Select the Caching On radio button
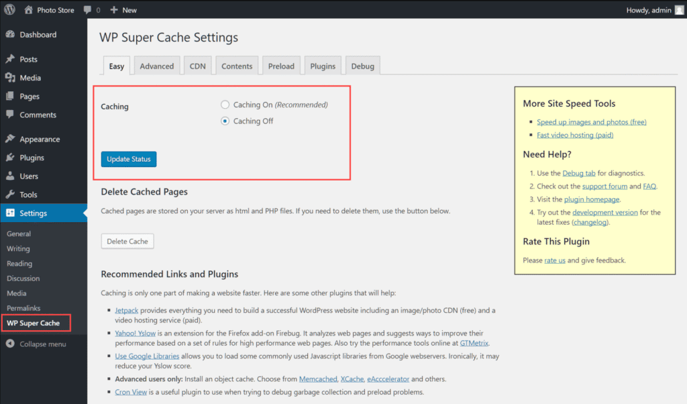The width and height of the screenshot is (687, 404). pyautogui.click(x=225, y=105)
